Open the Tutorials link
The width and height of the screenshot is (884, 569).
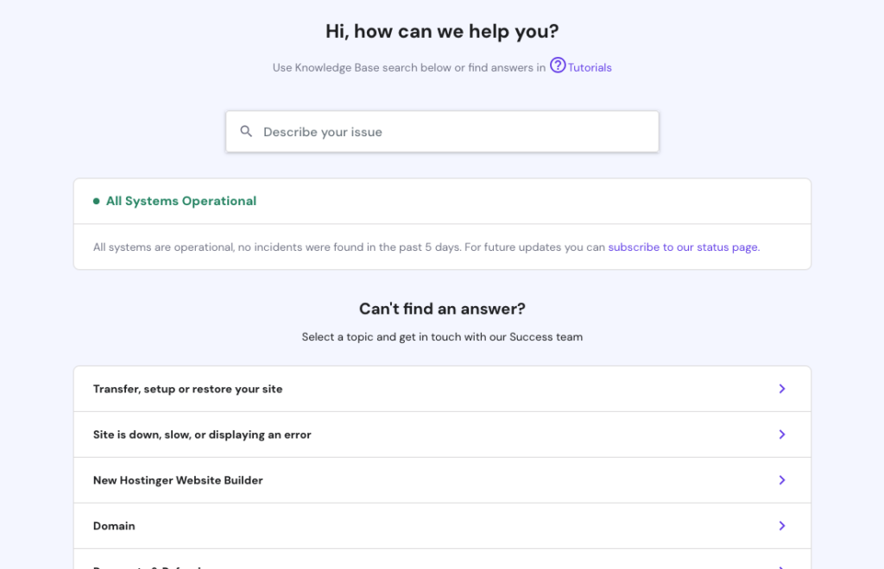588,66
